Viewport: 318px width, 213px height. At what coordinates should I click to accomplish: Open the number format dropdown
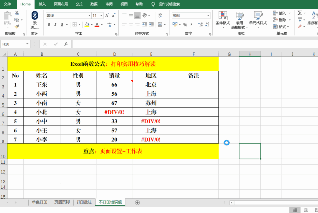coord(208,15)
